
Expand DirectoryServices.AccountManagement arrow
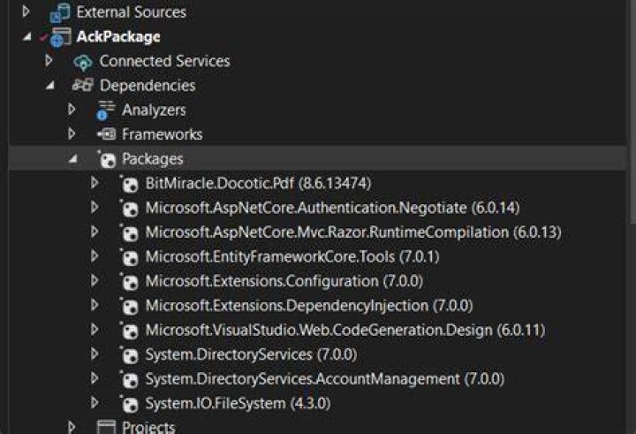pyautogui.click(x=95, y=378)
